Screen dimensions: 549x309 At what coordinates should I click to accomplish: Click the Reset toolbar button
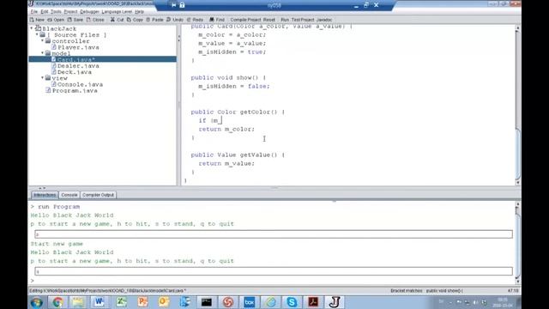pos(268,20)
